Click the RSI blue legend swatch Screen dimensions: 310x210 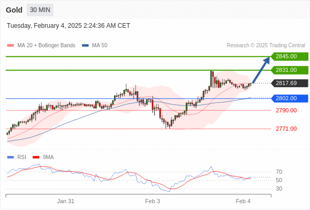(11, 157)
